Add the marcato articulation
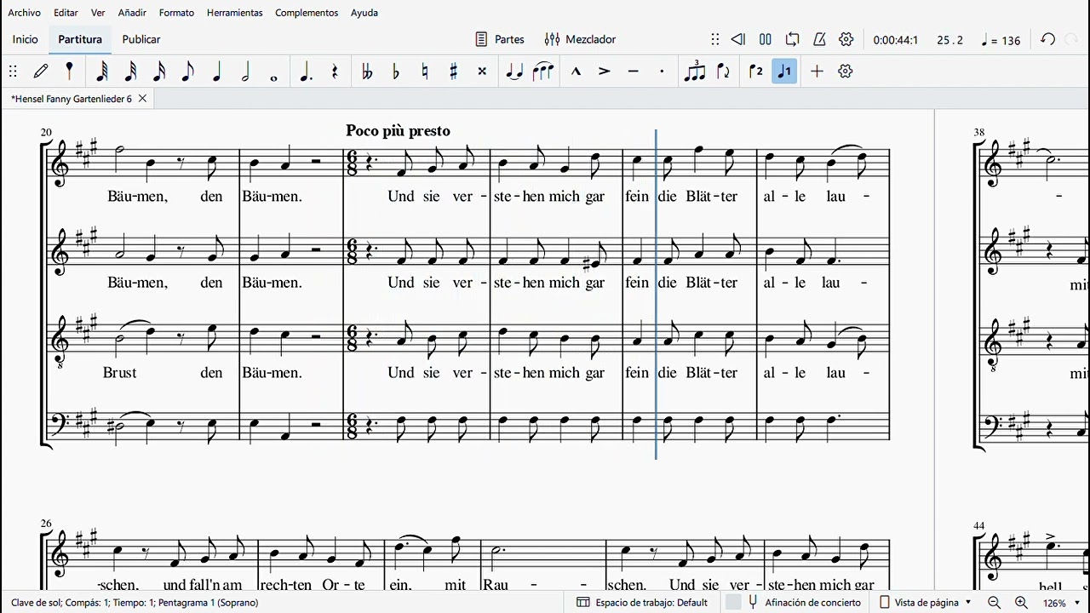 tap(576, 72)
